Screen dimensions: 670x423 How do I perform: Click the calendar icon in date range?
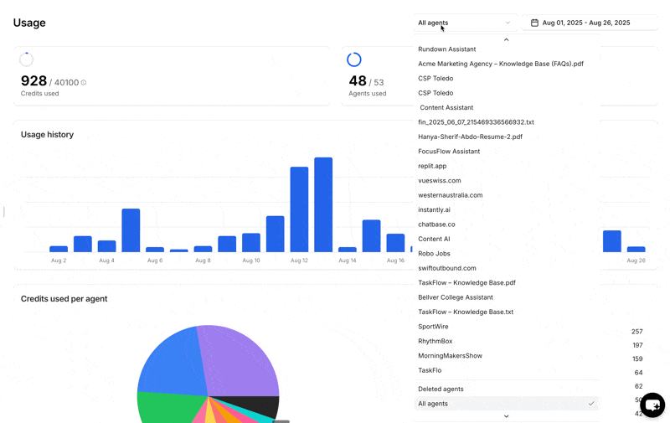point(534,23)
